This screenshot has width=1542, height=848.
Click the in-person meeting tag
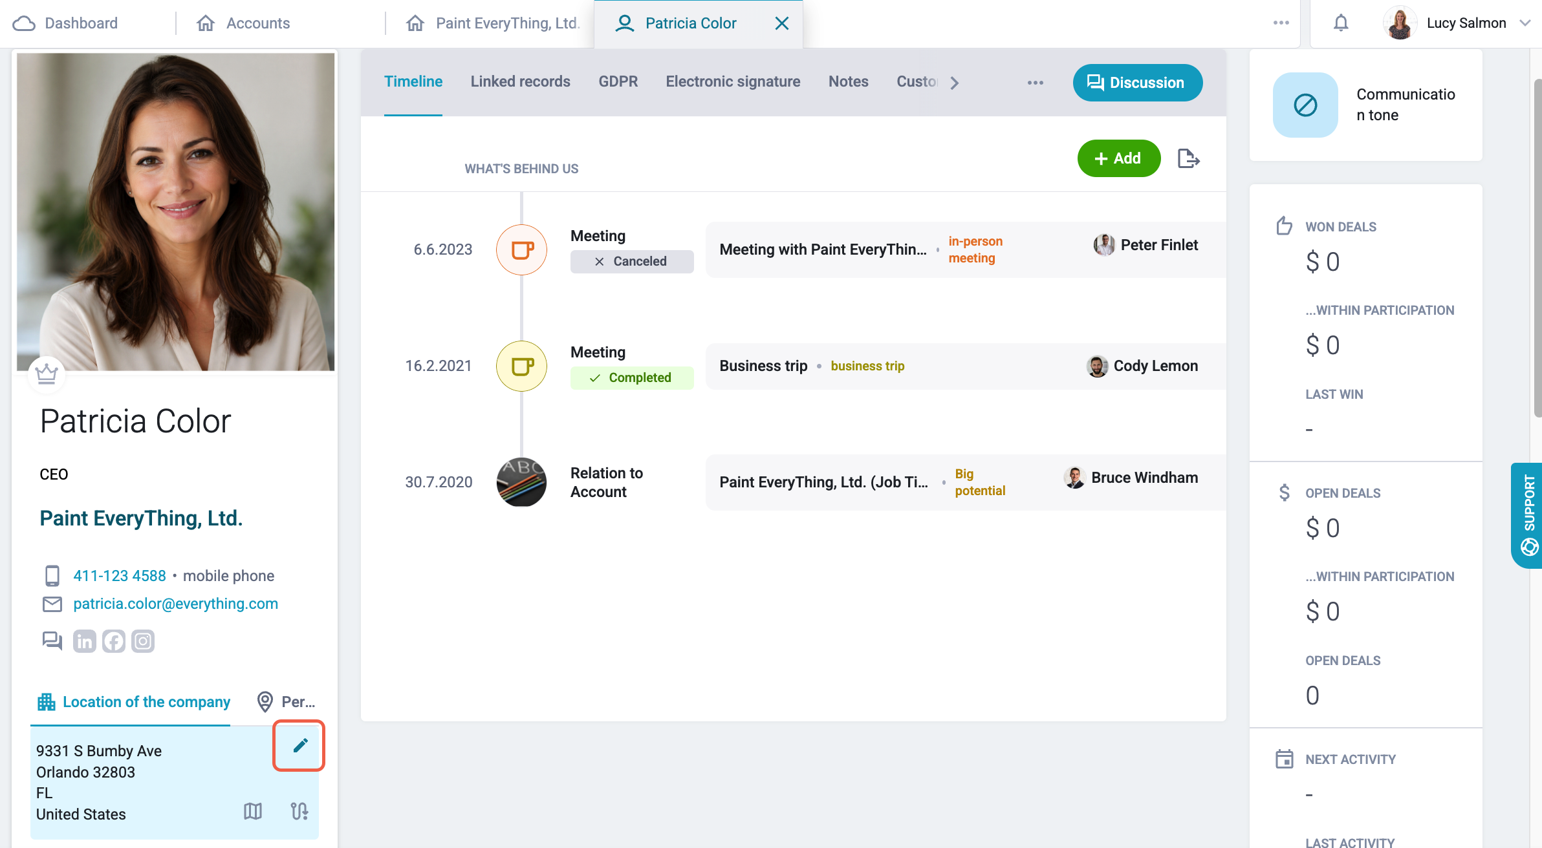pyautogui.click(x=975, y=249)
